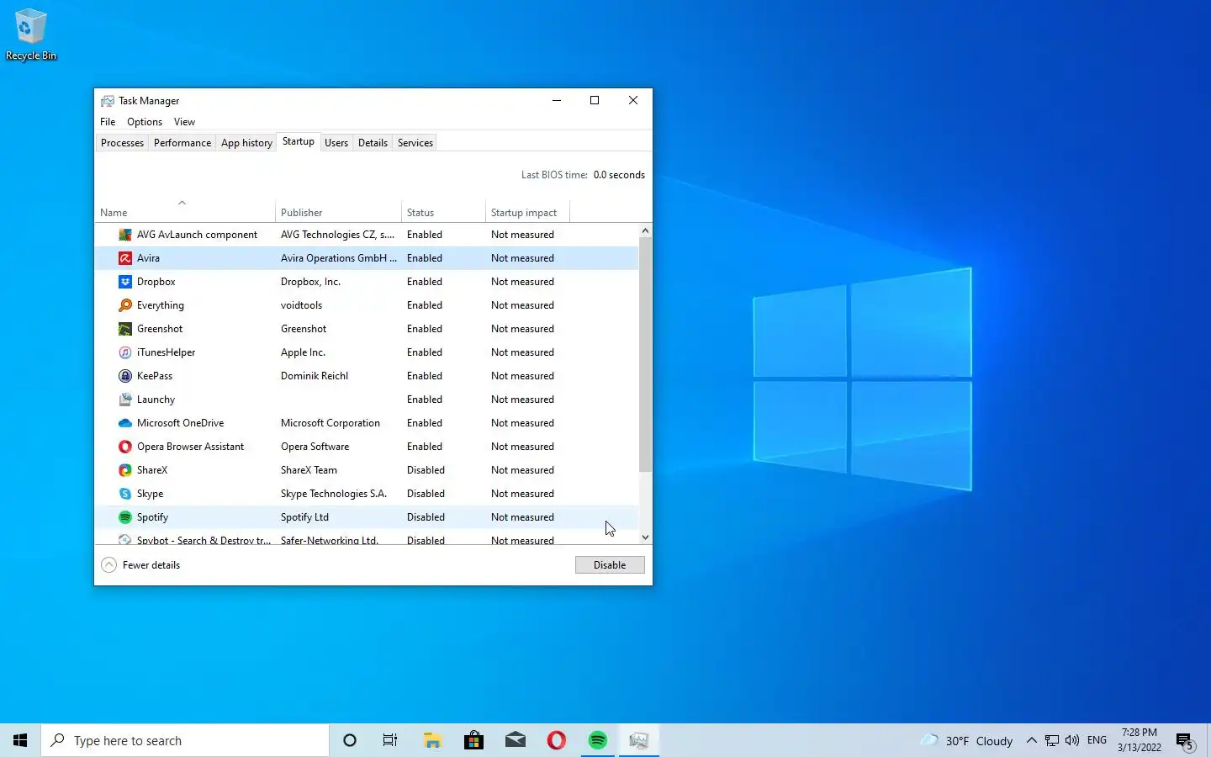Switch to the Services tab
Image resolution: width=1211 pixels, height=757 pixels.
point(415,143)
